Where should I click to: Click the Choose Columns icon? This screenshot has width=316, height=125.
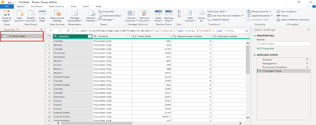[x=131, y=13]
